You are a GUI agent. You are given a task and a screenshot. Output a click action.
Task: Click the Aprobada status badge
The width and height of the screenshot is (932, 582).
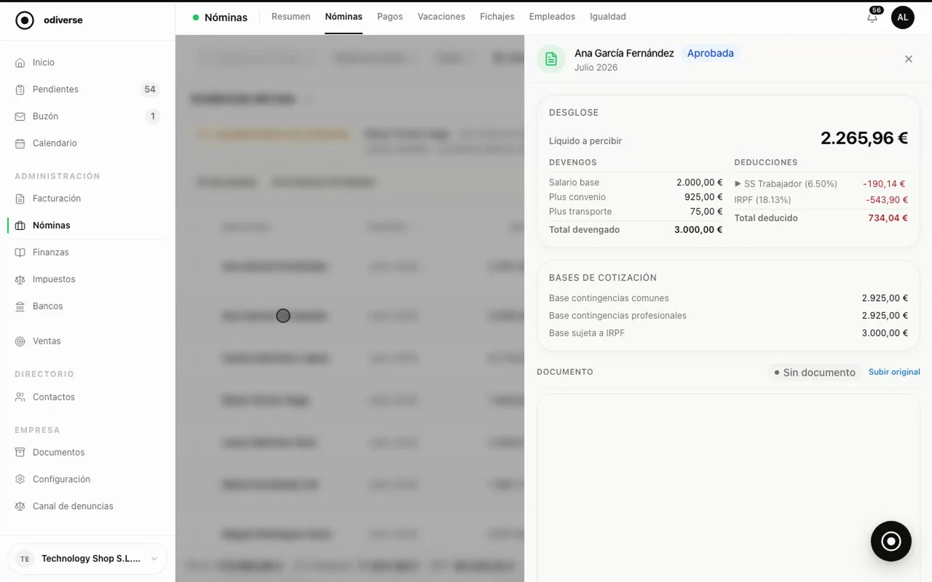pos(710,53)
